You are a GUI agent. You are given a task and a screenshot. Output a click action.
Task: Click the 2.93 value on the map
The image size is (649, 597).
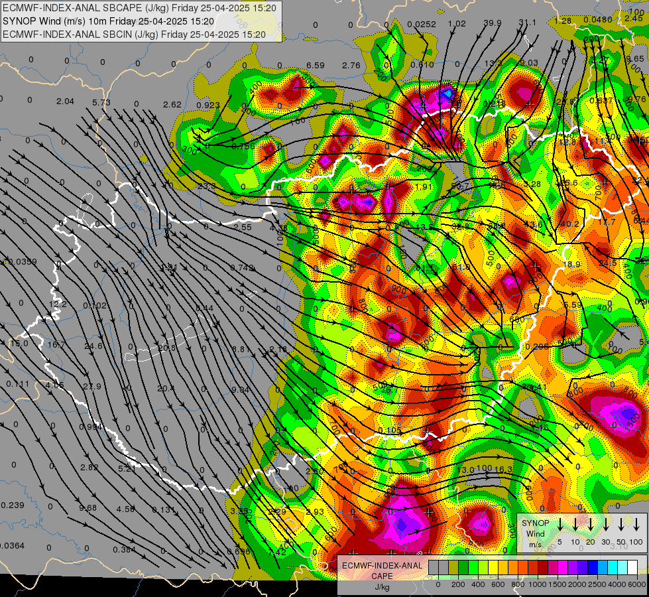[x=315, y=512]
